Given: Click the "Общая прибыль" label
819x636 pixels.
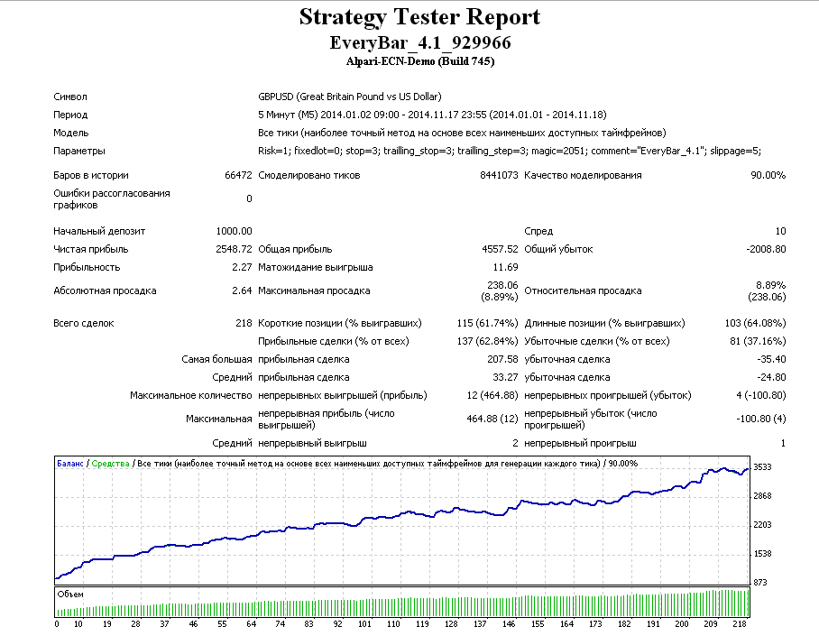Looking at the screenshot, I should [295, 249].
